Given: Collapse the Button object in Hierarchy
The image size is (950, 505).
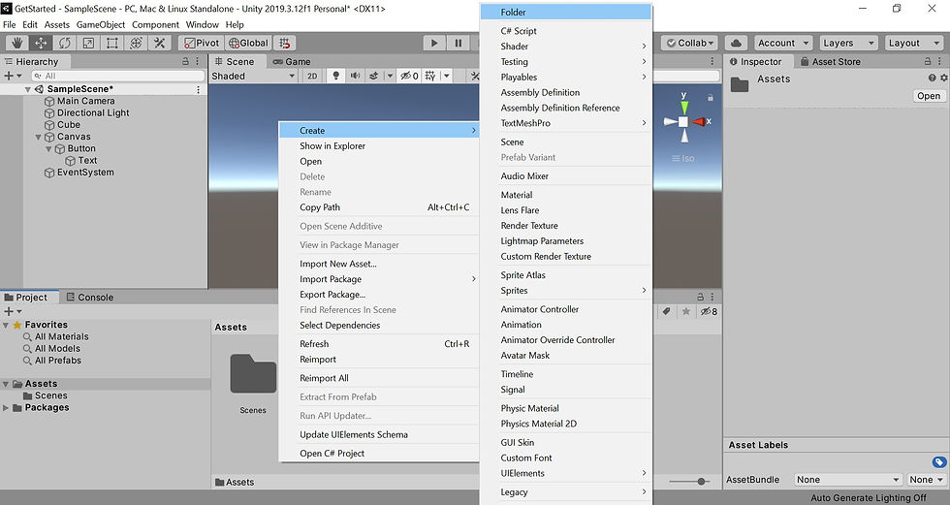Looking at the screenshot, I should [48, 148].
